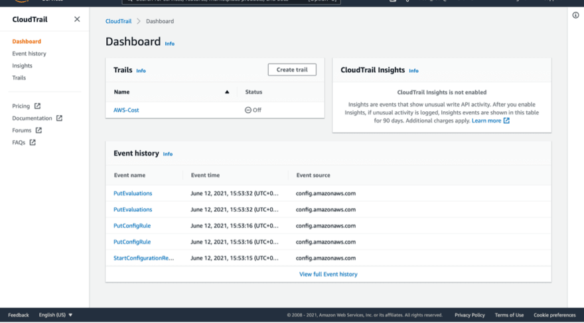
Task: Open Event history in the sidebar
Action: 29,54
